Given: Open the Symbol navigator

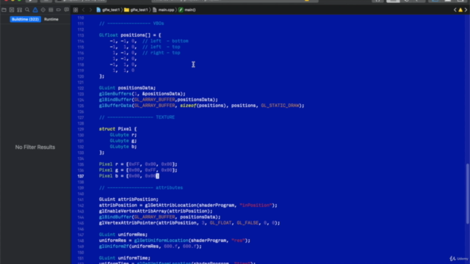Looking at the screenshot, I should (20, 10).
